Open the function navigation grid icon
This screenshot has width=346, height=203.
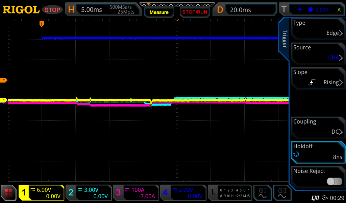(x=8, y=193)
